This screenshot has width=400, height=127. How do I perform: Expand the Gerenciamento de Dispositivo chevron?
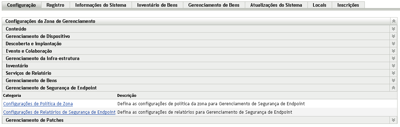(393, 36)
